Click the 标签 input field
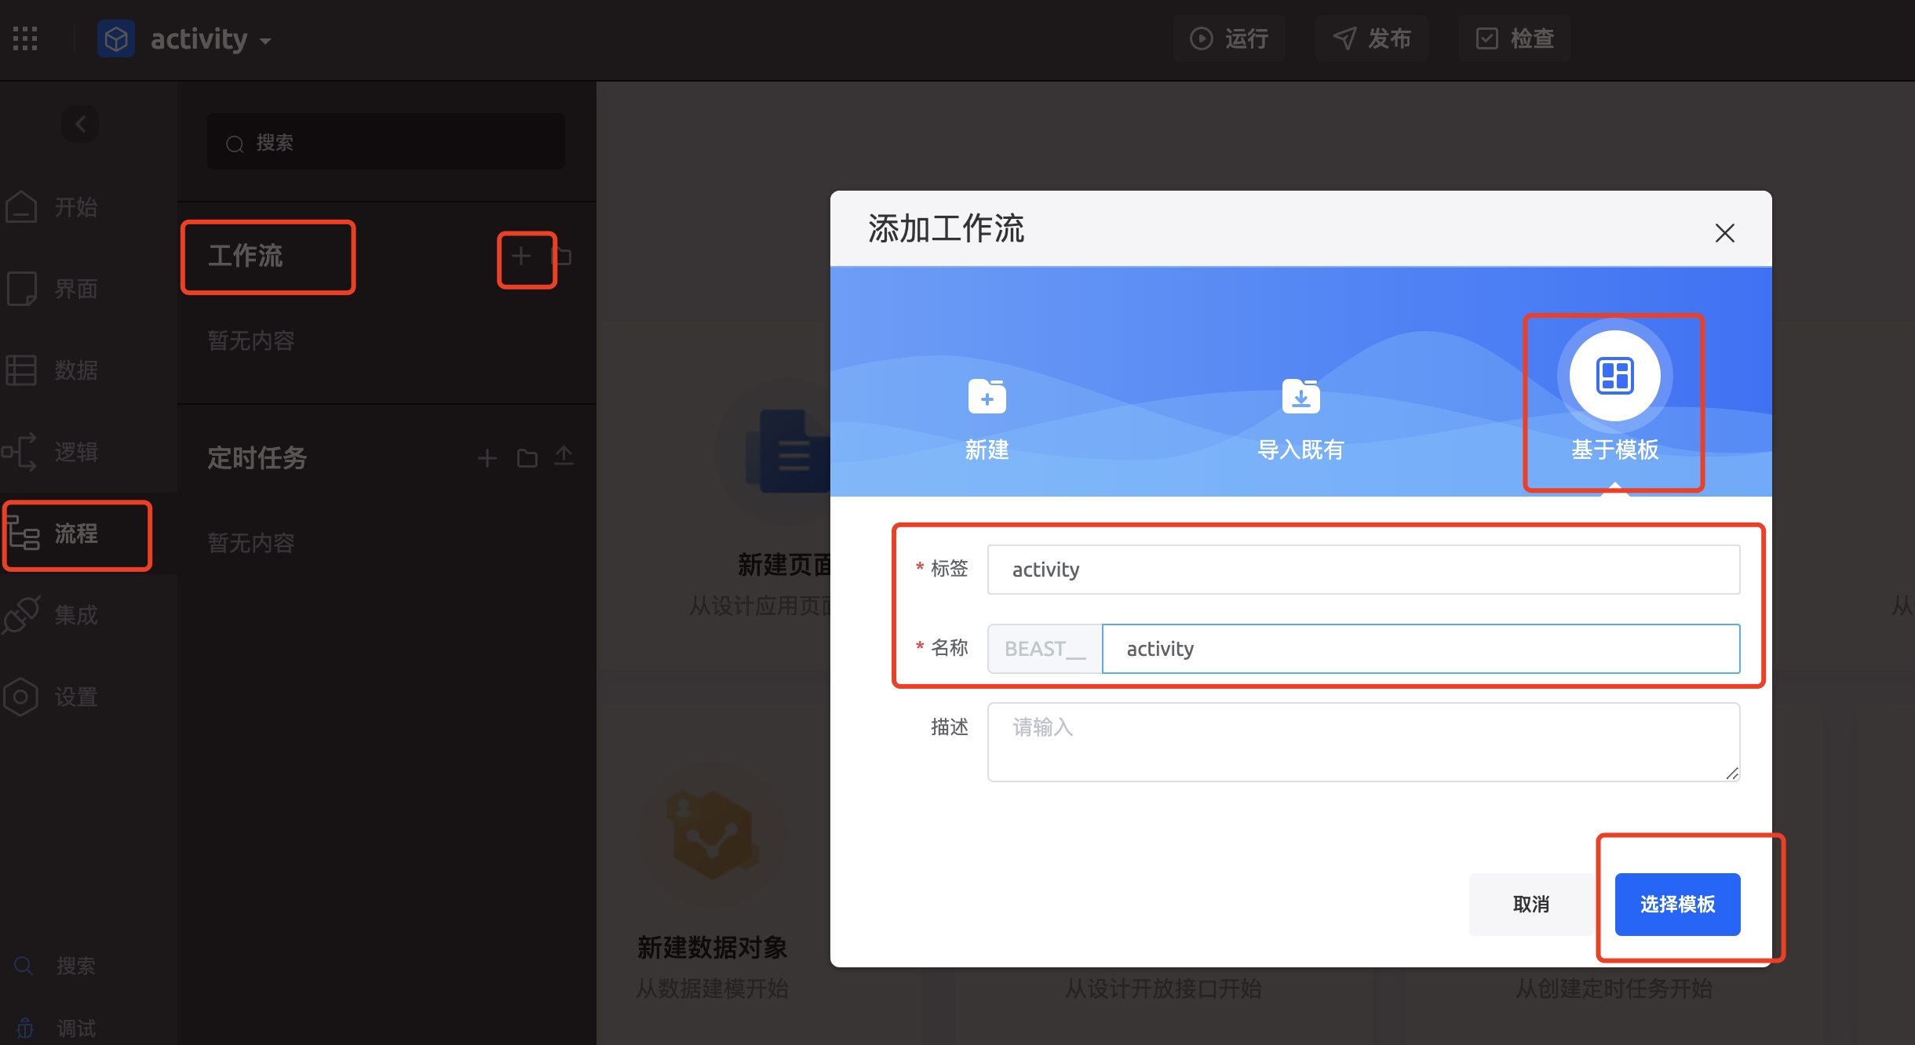The image size is (1915, 1045). tap(1363, 570)
